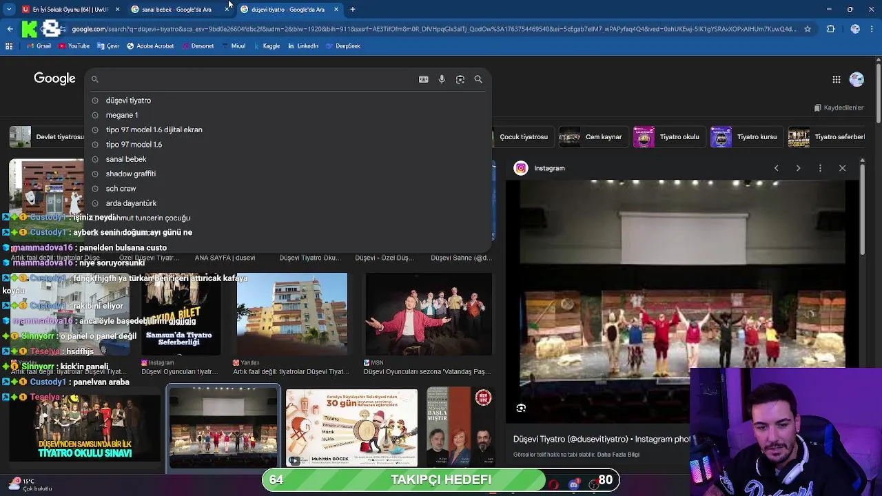Open the 'Samsun'da Tiyatro Seferberliği' thumbnail

tap(180, 314)
